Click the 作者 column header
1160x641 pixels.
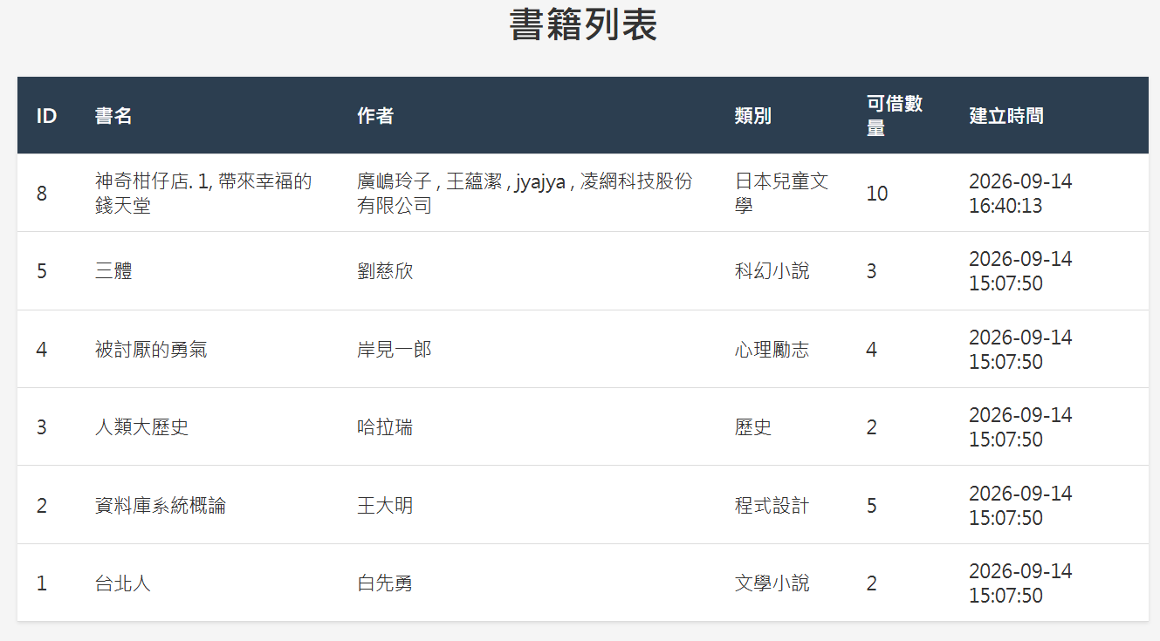375,116
